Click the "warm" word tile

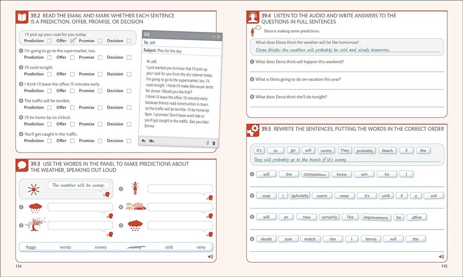322,196
